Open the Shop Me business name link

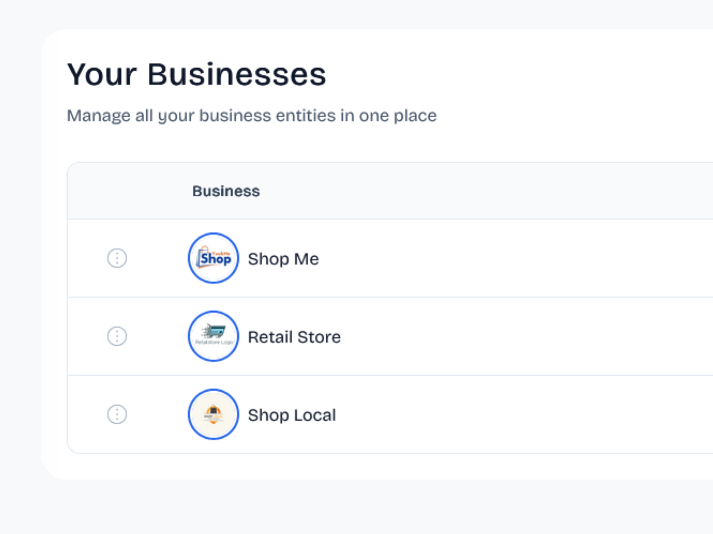[x=283, y=258]
